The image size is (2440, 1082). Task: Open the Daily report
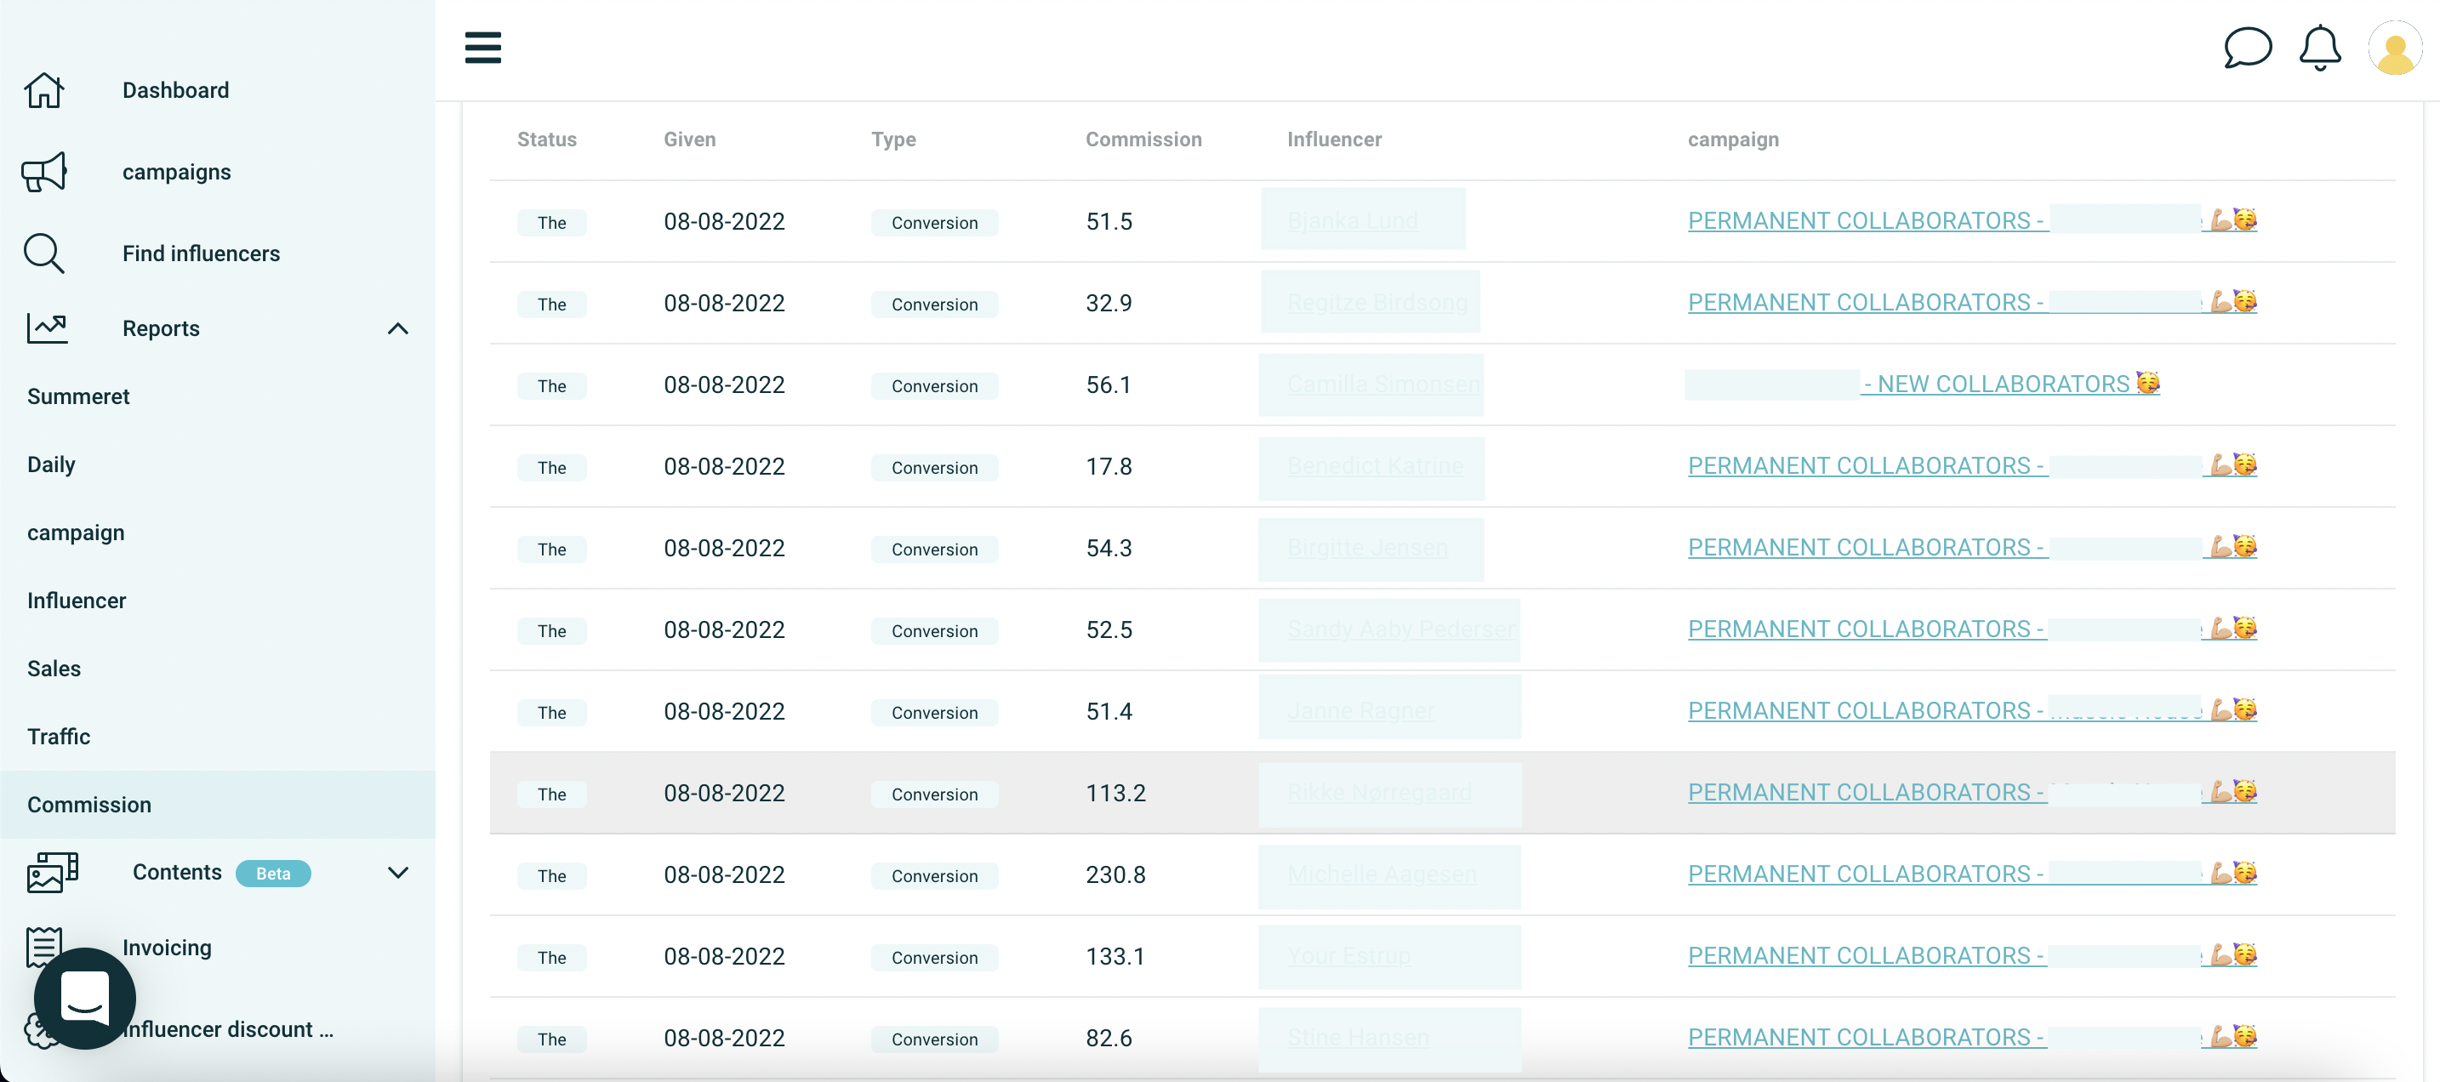(51, 464)
